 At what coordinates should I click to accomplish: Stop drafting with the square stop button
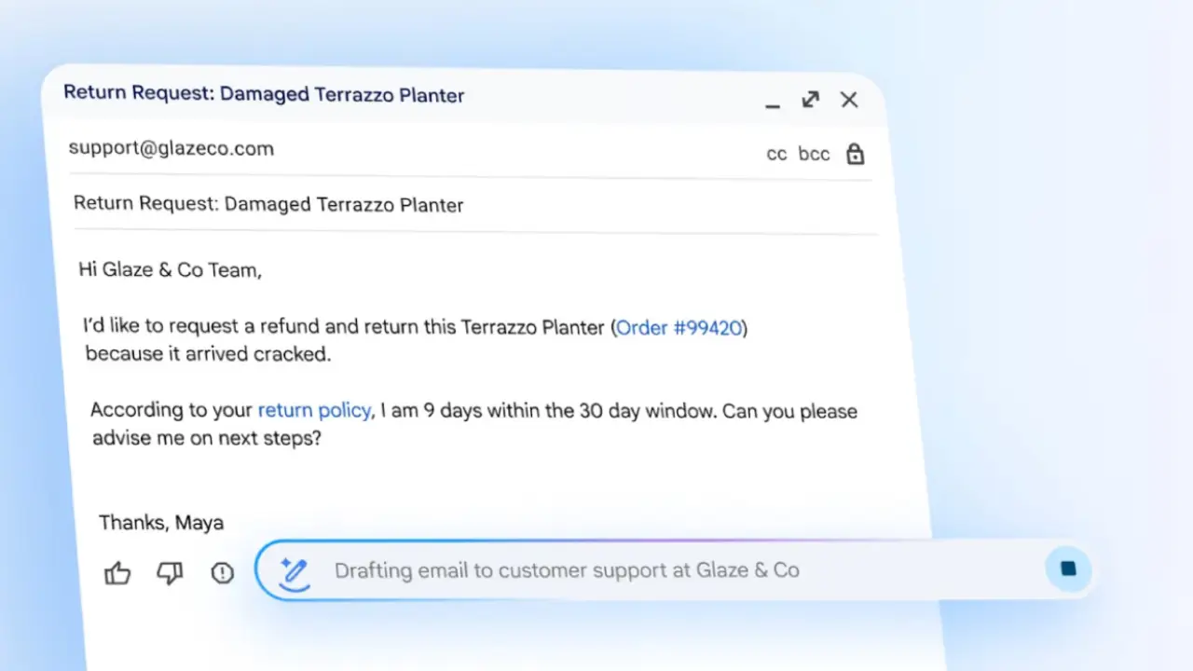pyautogui.click(x=1068, y=568)
